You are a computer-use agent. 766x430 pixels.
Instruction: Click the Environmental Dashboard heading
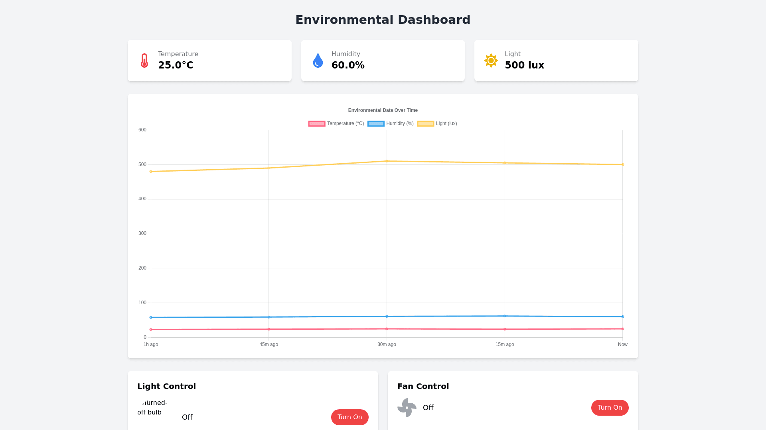[383, 20]
